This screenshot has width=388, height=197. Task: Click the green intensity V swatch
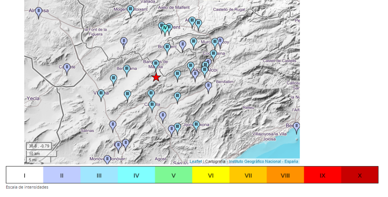click(x=174, y=175)
